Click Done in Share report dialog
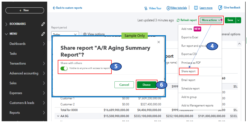This screenshot has width=247, height=122. tap(147, 85)
